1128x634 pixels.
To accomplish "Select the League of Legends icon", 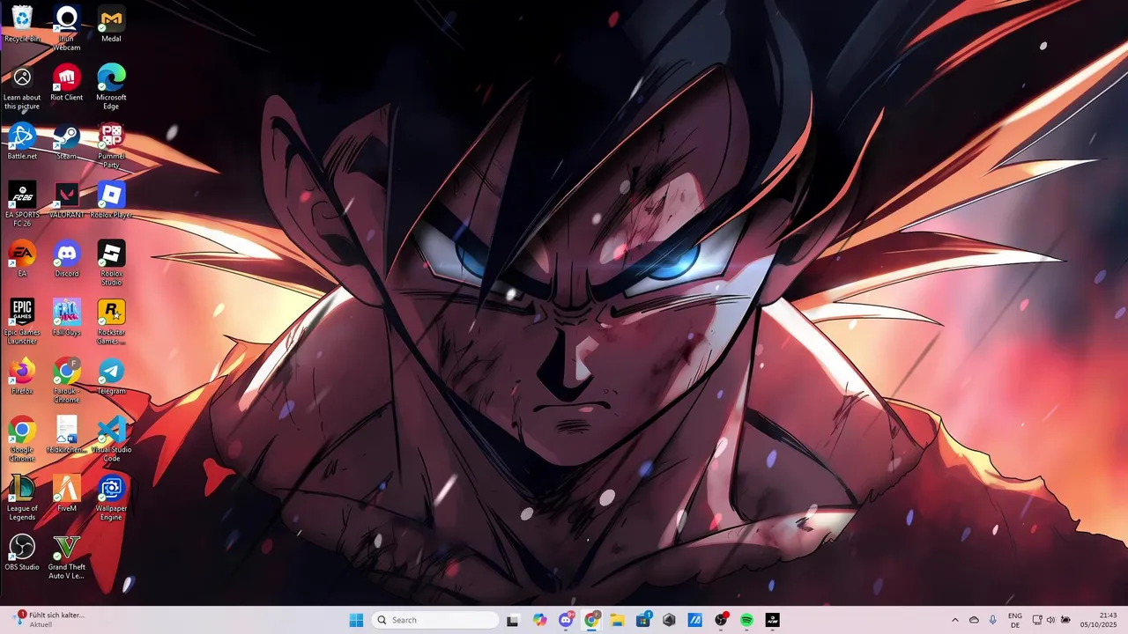I will coord(22,498).
